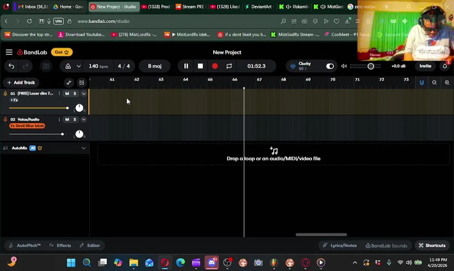Viewport: 454px width, 271px height.
Task: Switch to the Inbox Gmail browser tab
Action: (33, 7)
